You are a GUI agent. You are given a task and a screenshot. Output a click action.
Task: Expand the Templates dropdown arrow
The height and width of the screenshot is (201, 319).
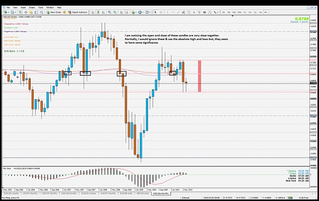[x=150, y=12]
